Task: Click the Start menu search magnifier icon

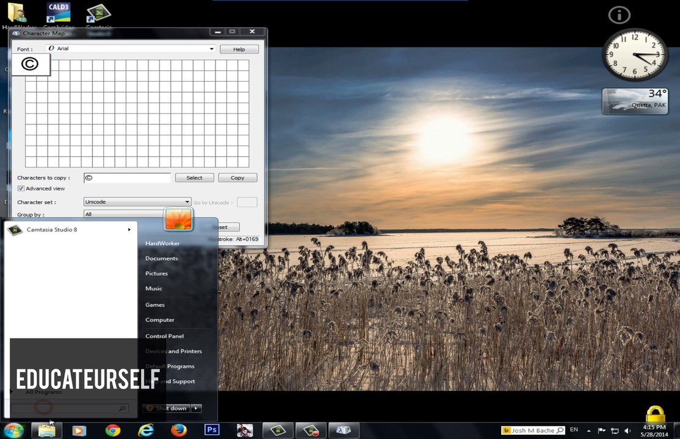Action: tap(122, 409)
